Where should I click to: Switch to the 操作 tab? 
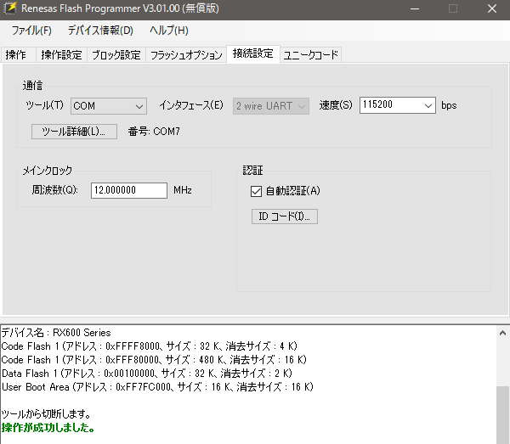pos(18,54)
